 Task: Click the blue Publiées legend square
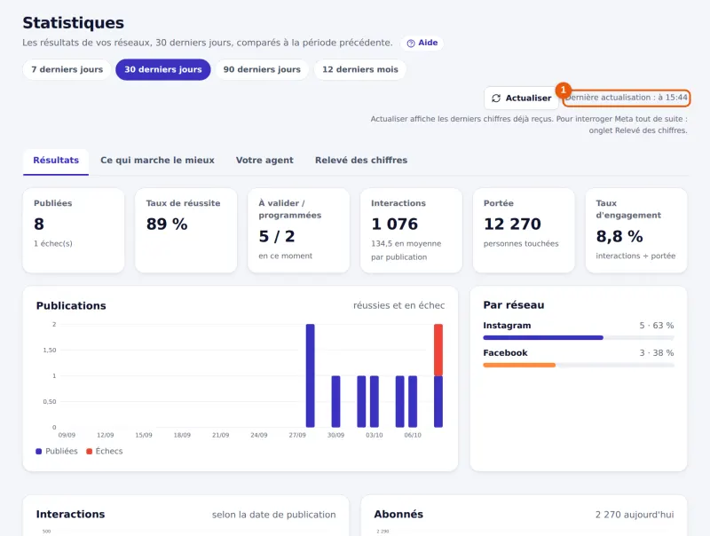[38, 452]
